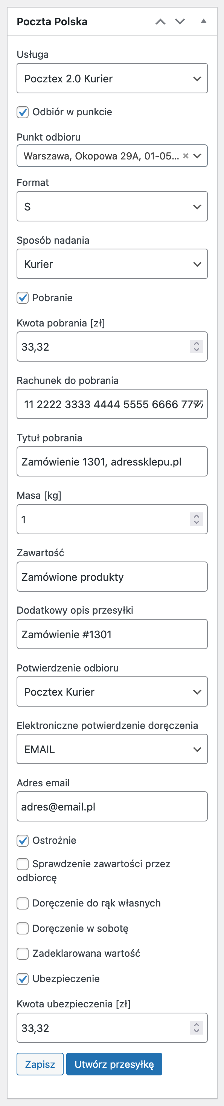Image resolution: width=224 pixels, height=1106 pixels.
Task: Click autofill icon in Rachunek do pobrania
Action: [x=198, y=404]
